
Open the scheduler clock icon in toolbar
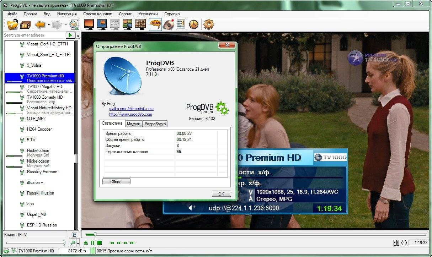[x=194, y=24]
